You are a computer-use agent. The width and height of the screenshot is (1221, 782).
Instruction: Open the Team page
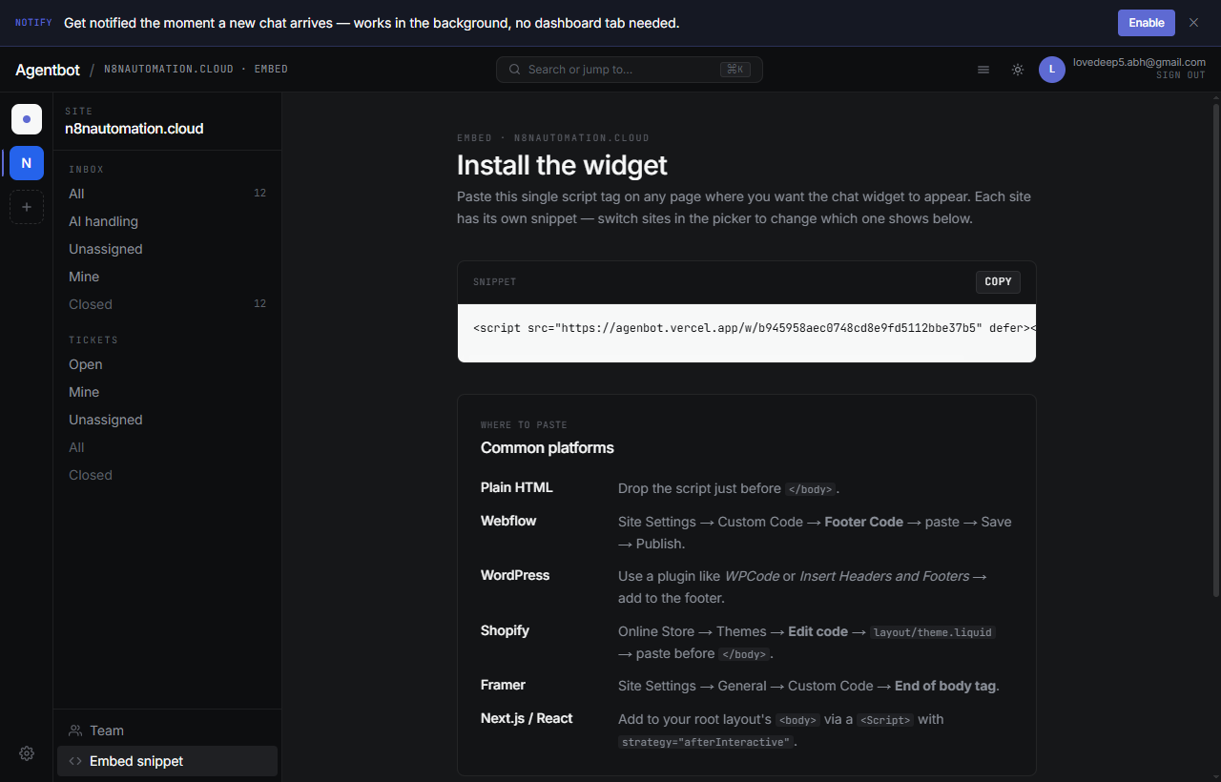click(x=167, y=731)
